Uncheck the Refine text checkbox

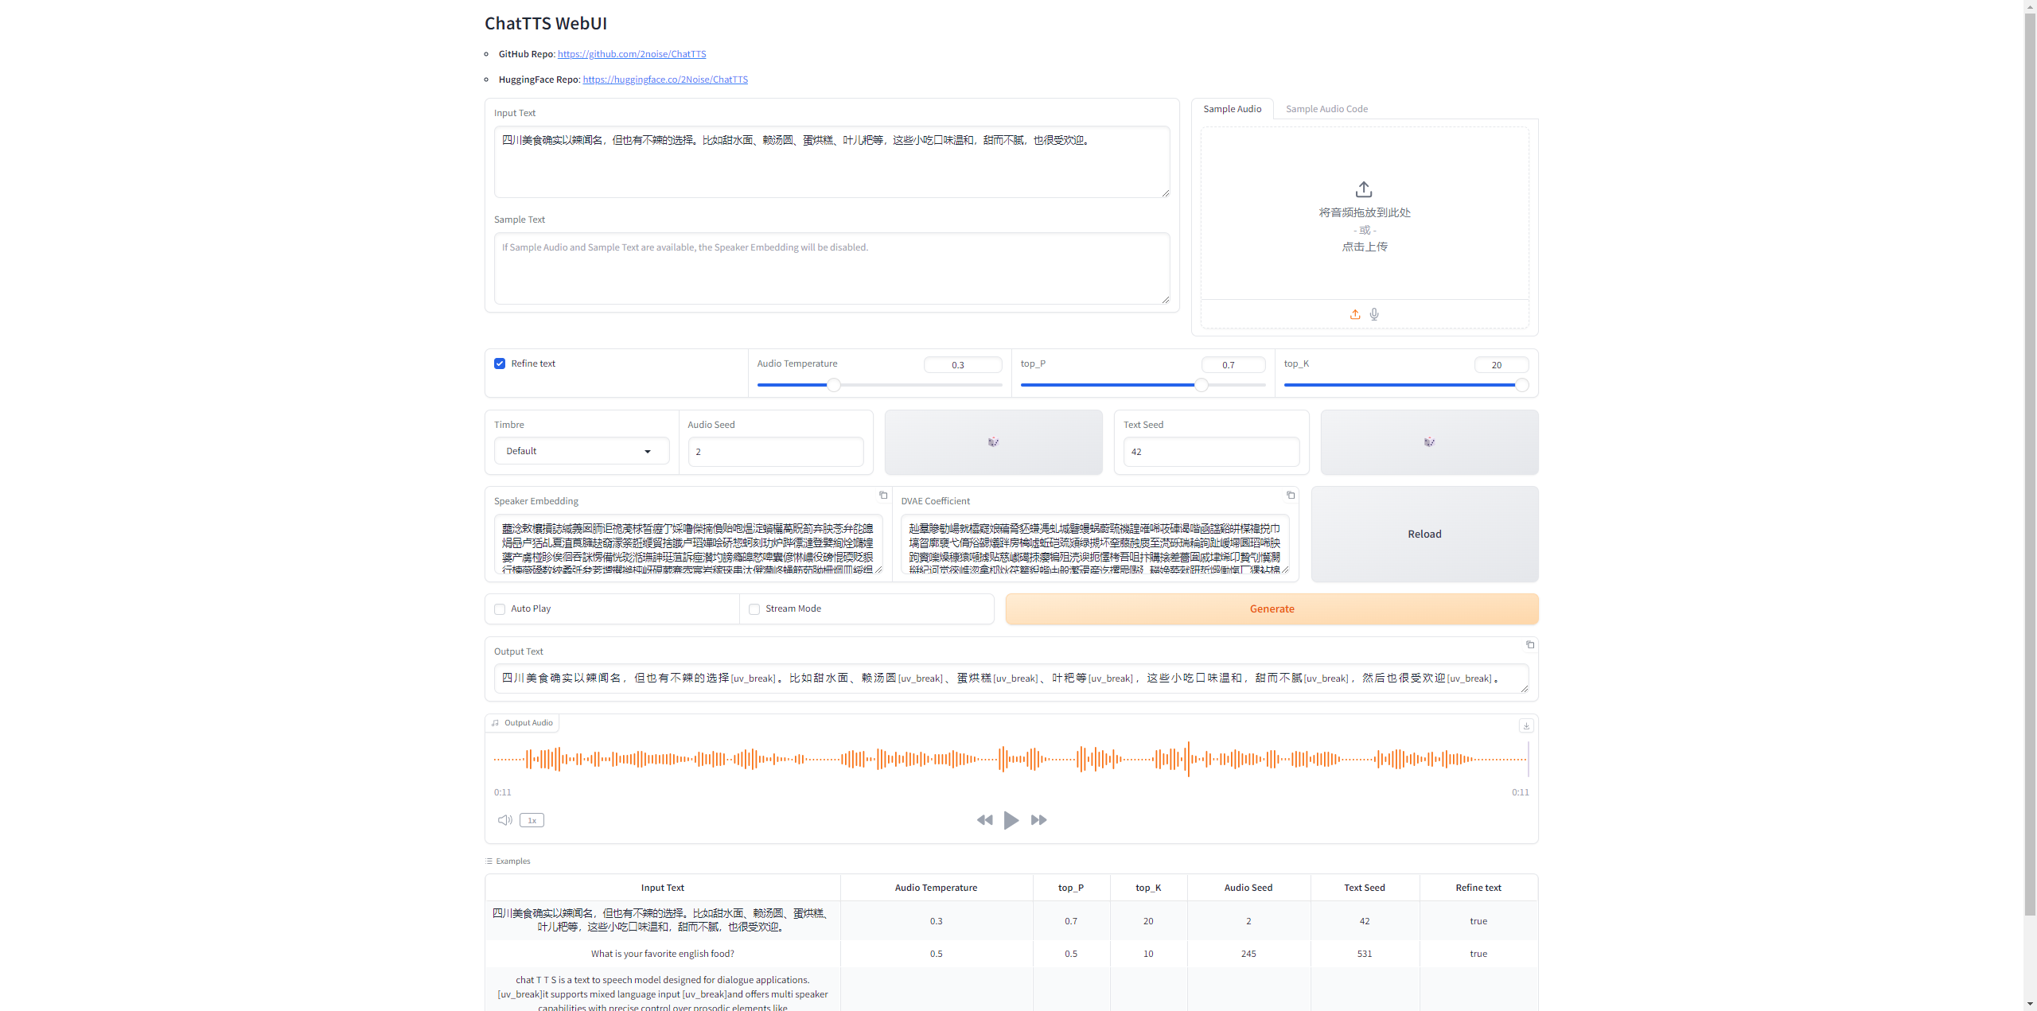tap(500, 364)
